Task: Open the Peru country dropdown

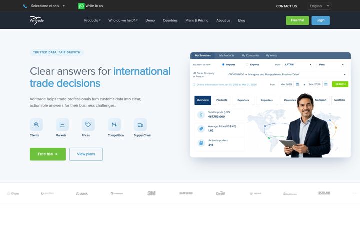Action: pyautogui.click(x=331, y=64)
